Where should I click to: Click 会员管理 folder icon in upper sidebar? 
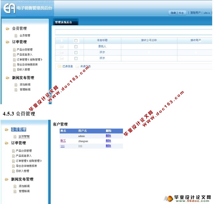coord(7,29)
